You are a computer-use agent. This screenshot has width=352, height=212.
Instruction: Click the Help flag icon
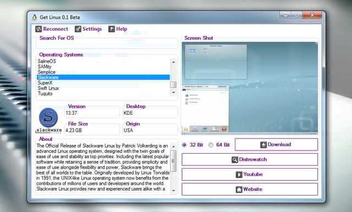click(112, 29)
